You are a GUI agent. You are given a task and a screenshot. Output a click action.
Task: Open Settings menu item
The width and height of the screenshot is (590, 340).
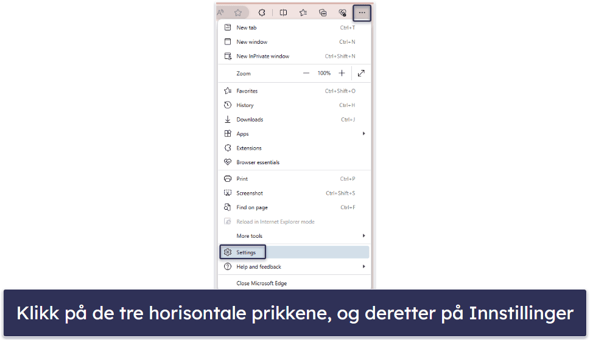pos(294,252)
